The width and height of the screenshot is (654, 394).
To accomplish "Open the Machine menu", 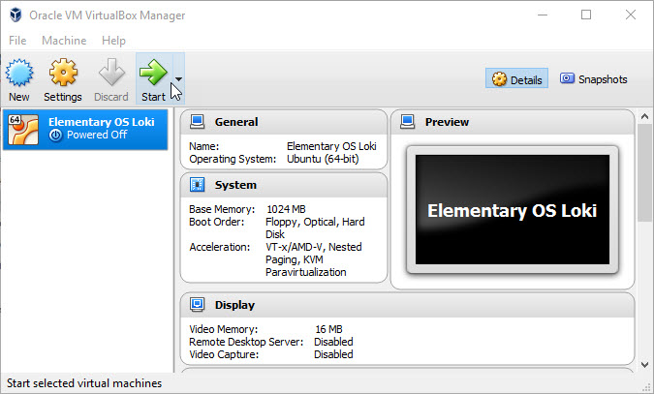I will tap(64, 41).
